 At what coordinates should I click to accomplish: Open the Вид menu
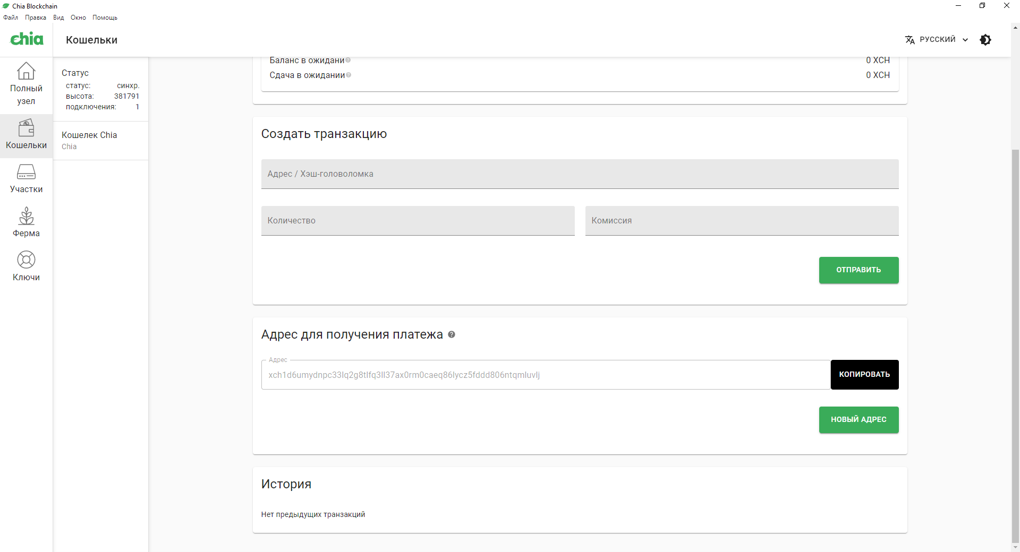coord(58,18)
